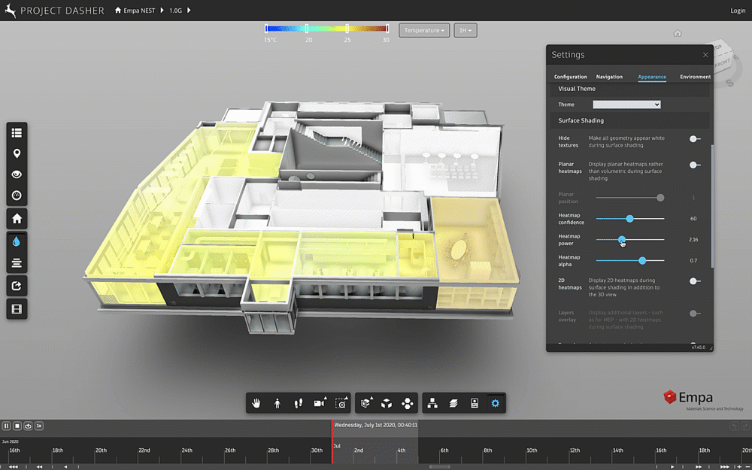This screenshot has width=752, height=470.
Task: Select the eye visibility sidebar icon
Action: (x=17, y=174)
